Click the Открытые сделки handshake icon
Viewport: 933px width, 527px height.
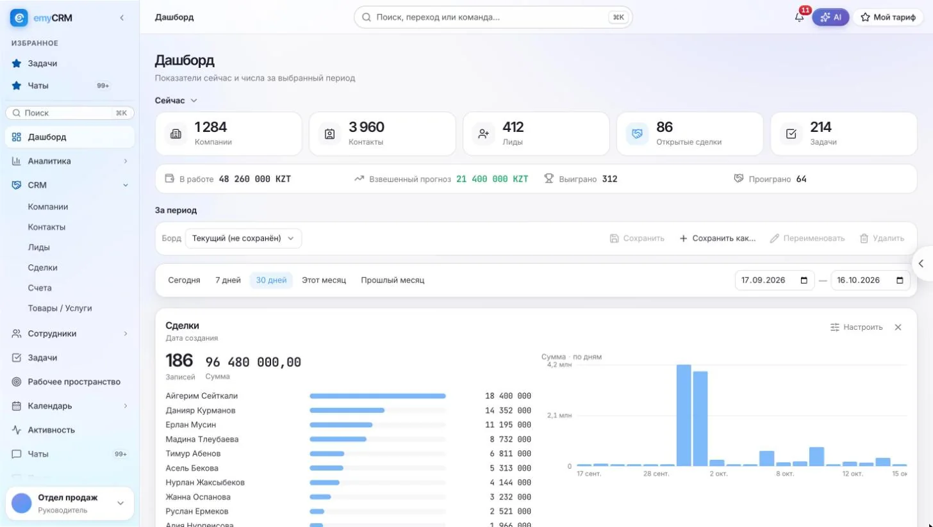(637, 134)
